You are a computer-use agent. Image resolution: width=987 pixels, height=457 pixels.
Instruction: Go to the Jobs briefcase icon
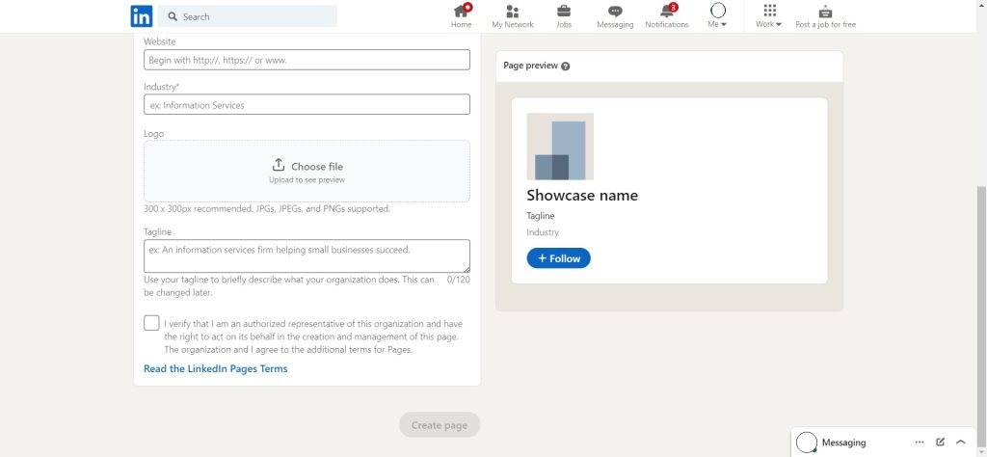pyautogui.click(x=564, y=12)
